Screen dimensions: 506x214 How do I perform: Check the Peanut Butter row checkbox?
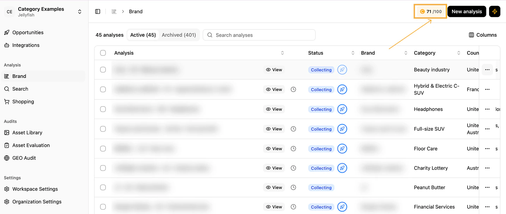pyautogui.click(x=103, y=188)
